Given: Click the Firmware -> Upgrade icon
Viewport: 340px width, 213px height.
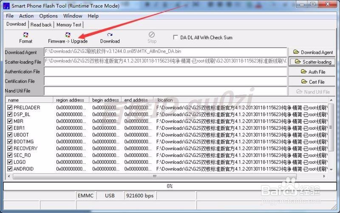Looking at the screenshot, I should click(68, 35).
